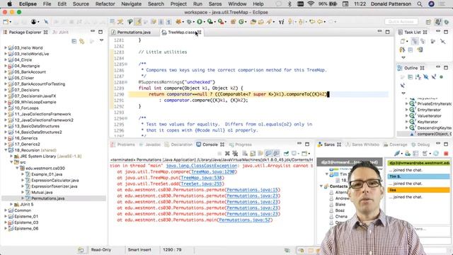Toggle Scroll Lock in the Console toolbar
The image size is (453, 255).
(253, 153)
